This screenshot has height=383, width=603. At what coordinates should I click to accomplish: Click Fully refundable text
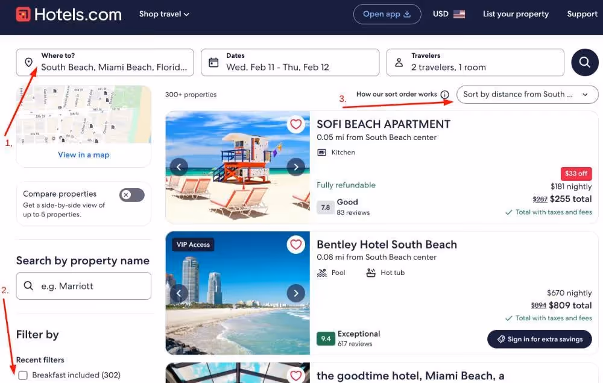[x=346, y=185]
